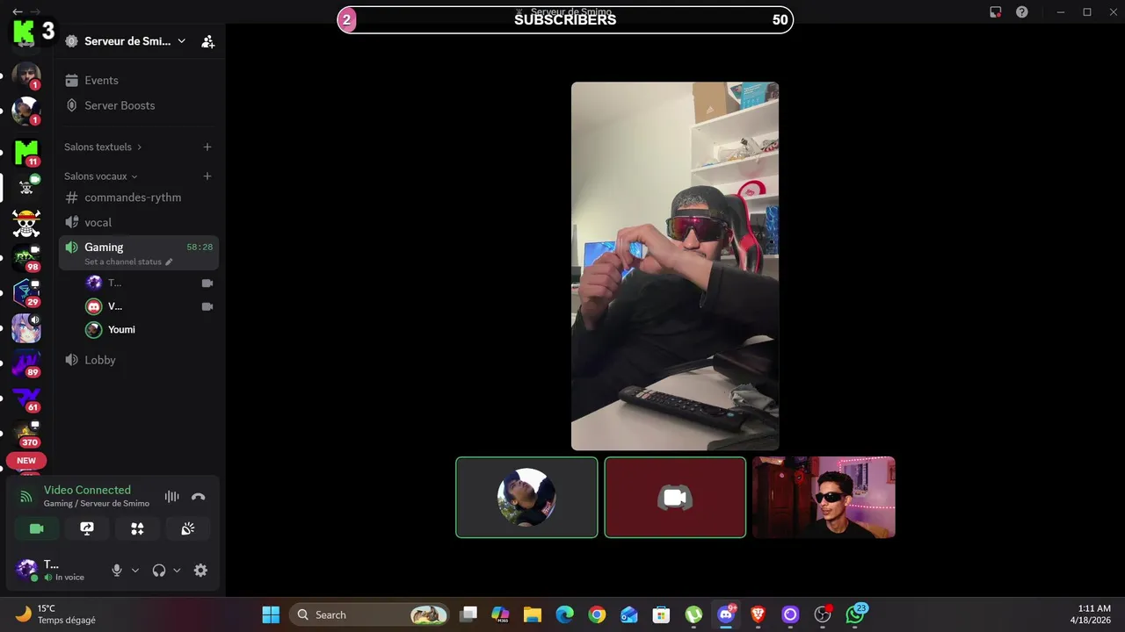Open anime avatar server with speaker badge
The image size is (1125, 632).
tap(26, 328)
